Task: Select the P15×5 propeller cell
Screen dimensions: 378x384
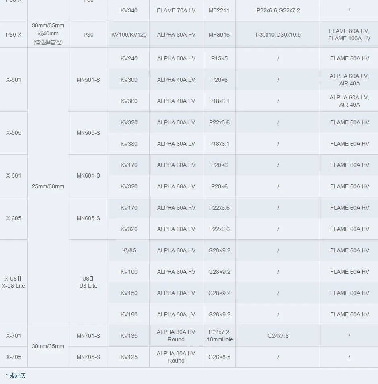Action: [x=219, y=58]
